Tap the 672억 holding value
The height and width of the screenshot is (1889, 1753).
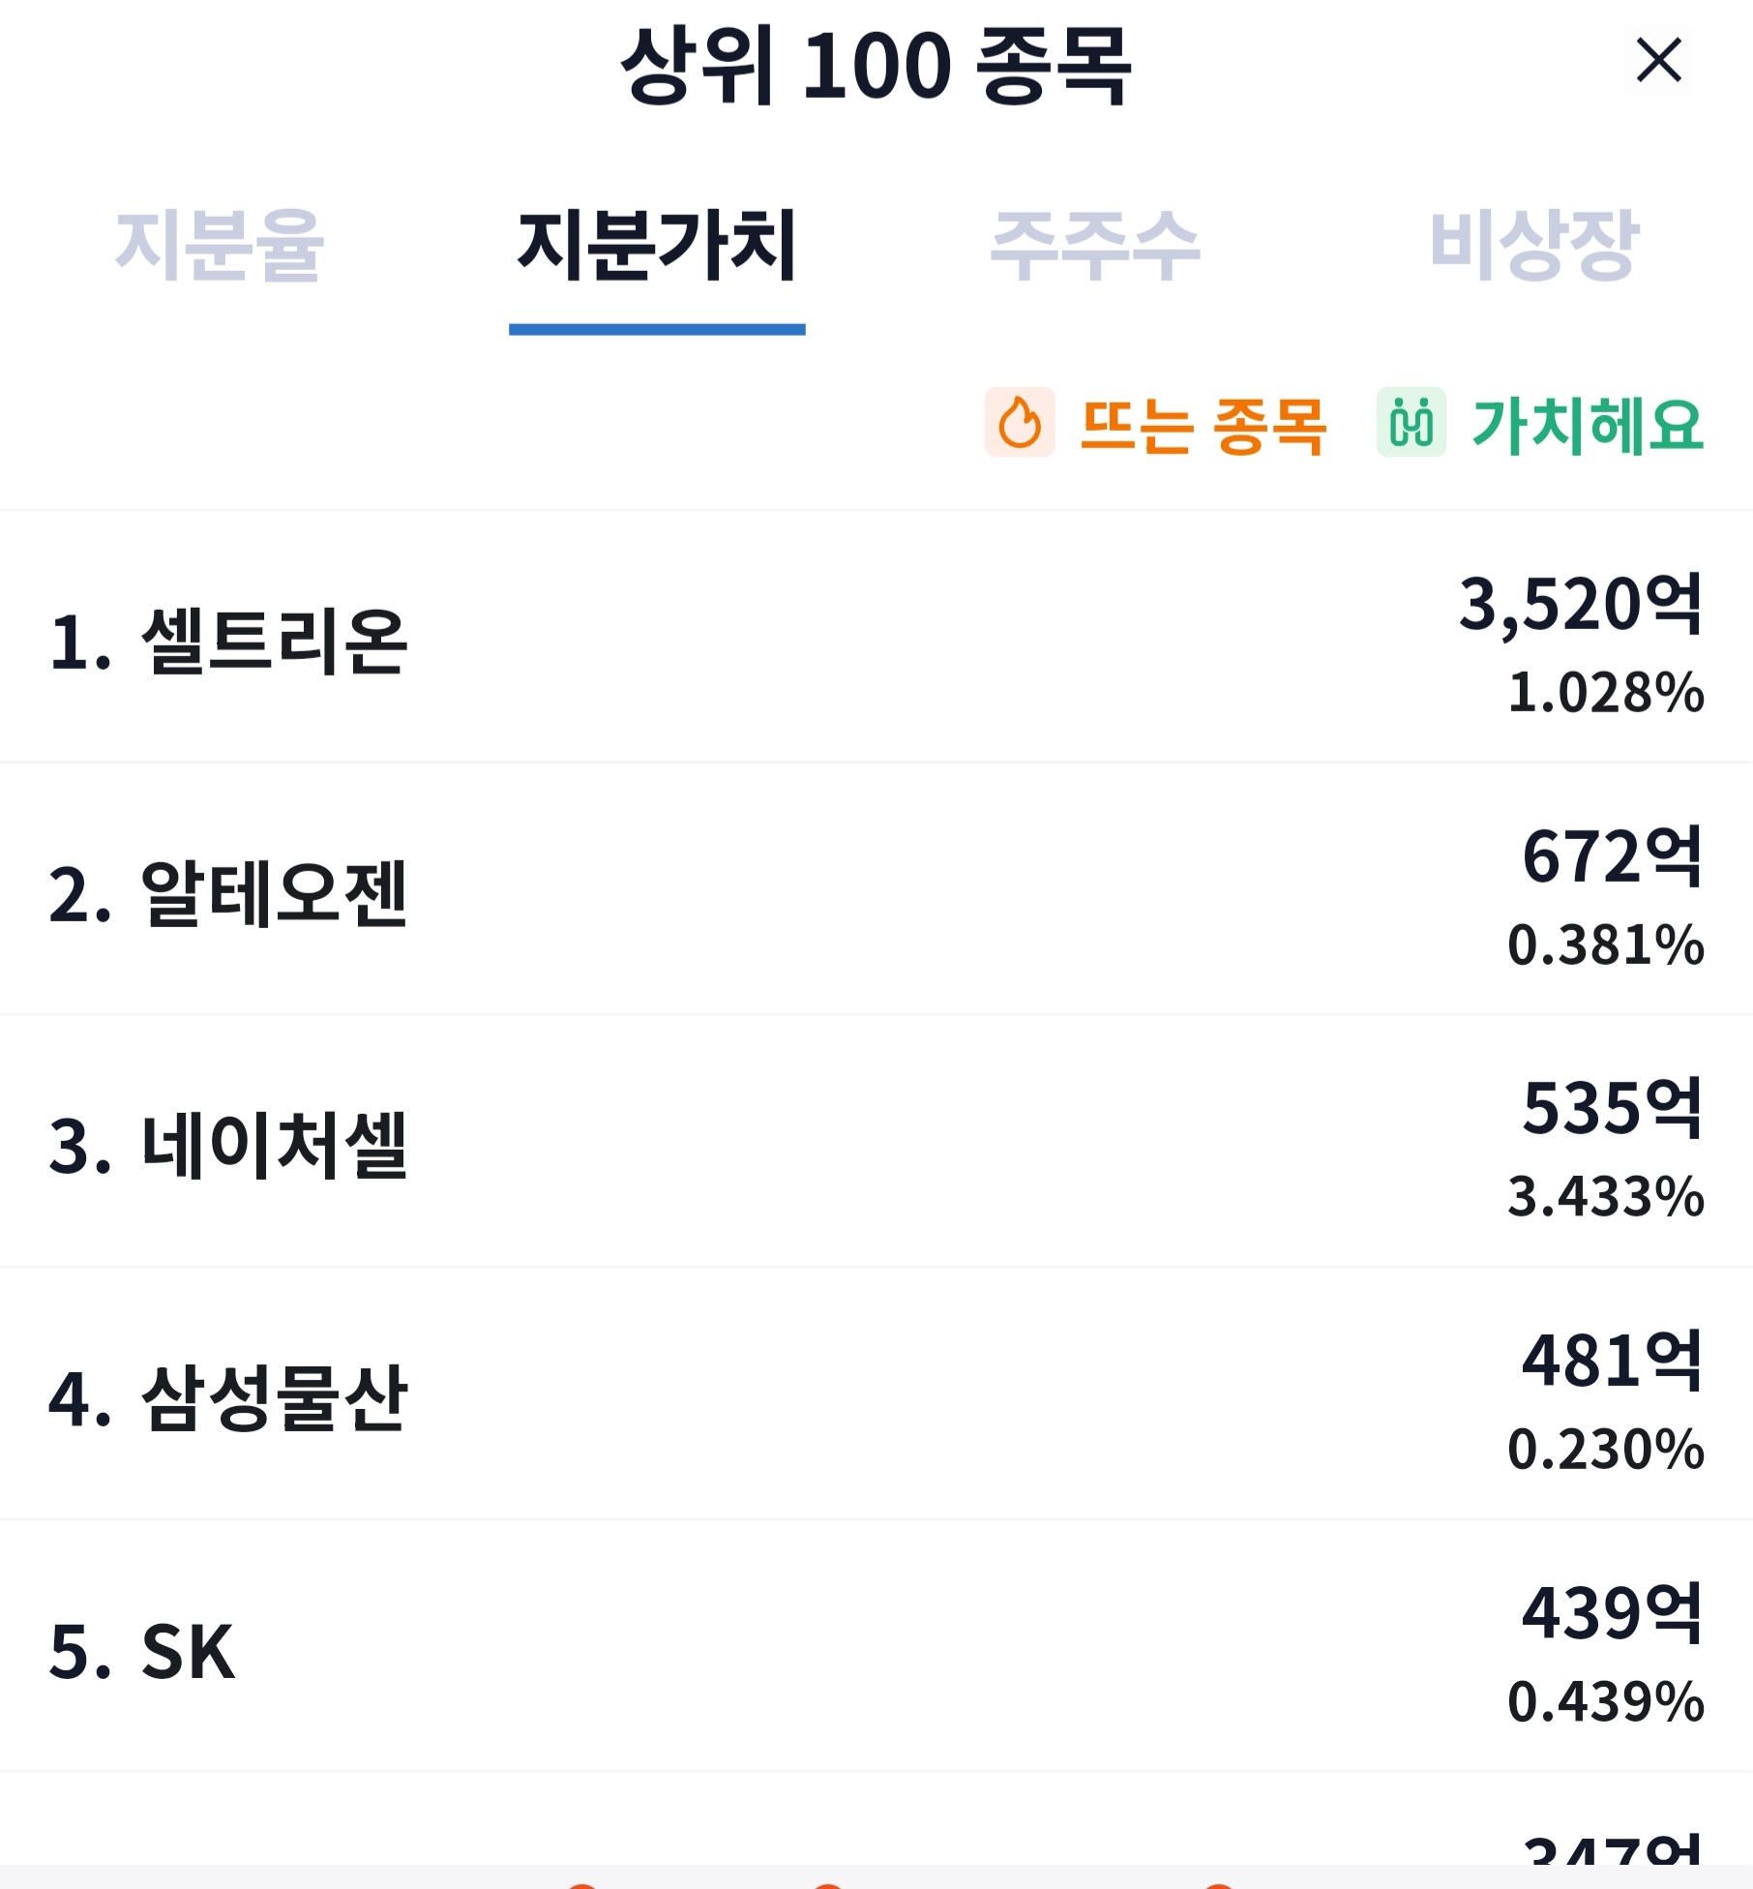[x=1613, y=855]
